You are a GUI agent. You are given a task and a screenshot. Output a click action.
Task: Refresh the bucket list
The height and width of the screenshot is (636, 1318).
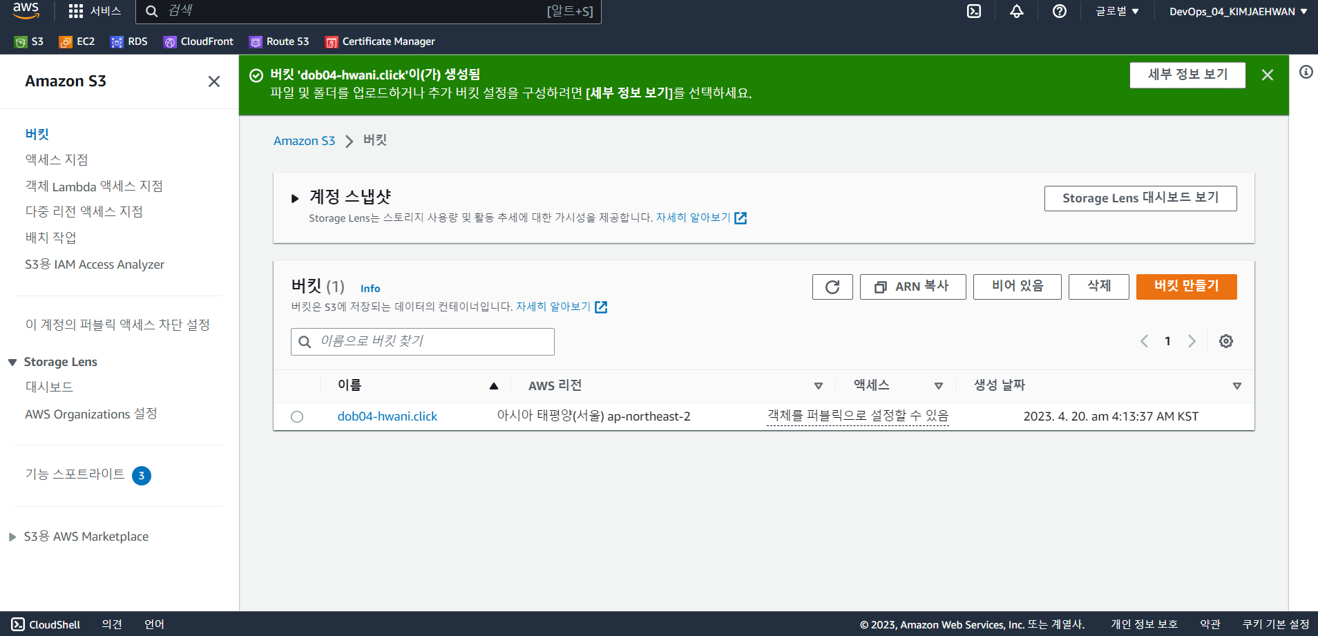point(832,287)
